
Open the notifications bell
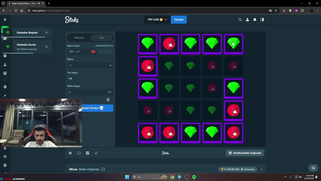pyautogui.click(x=255, y=20)
